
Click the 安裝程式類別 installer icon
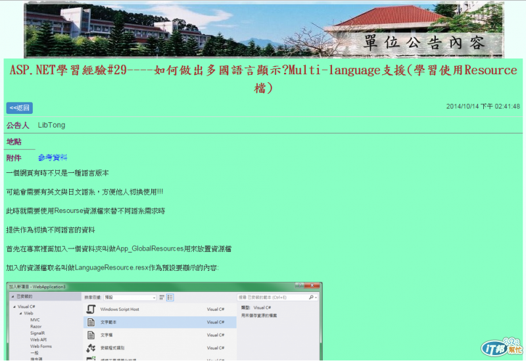(91, 348)
